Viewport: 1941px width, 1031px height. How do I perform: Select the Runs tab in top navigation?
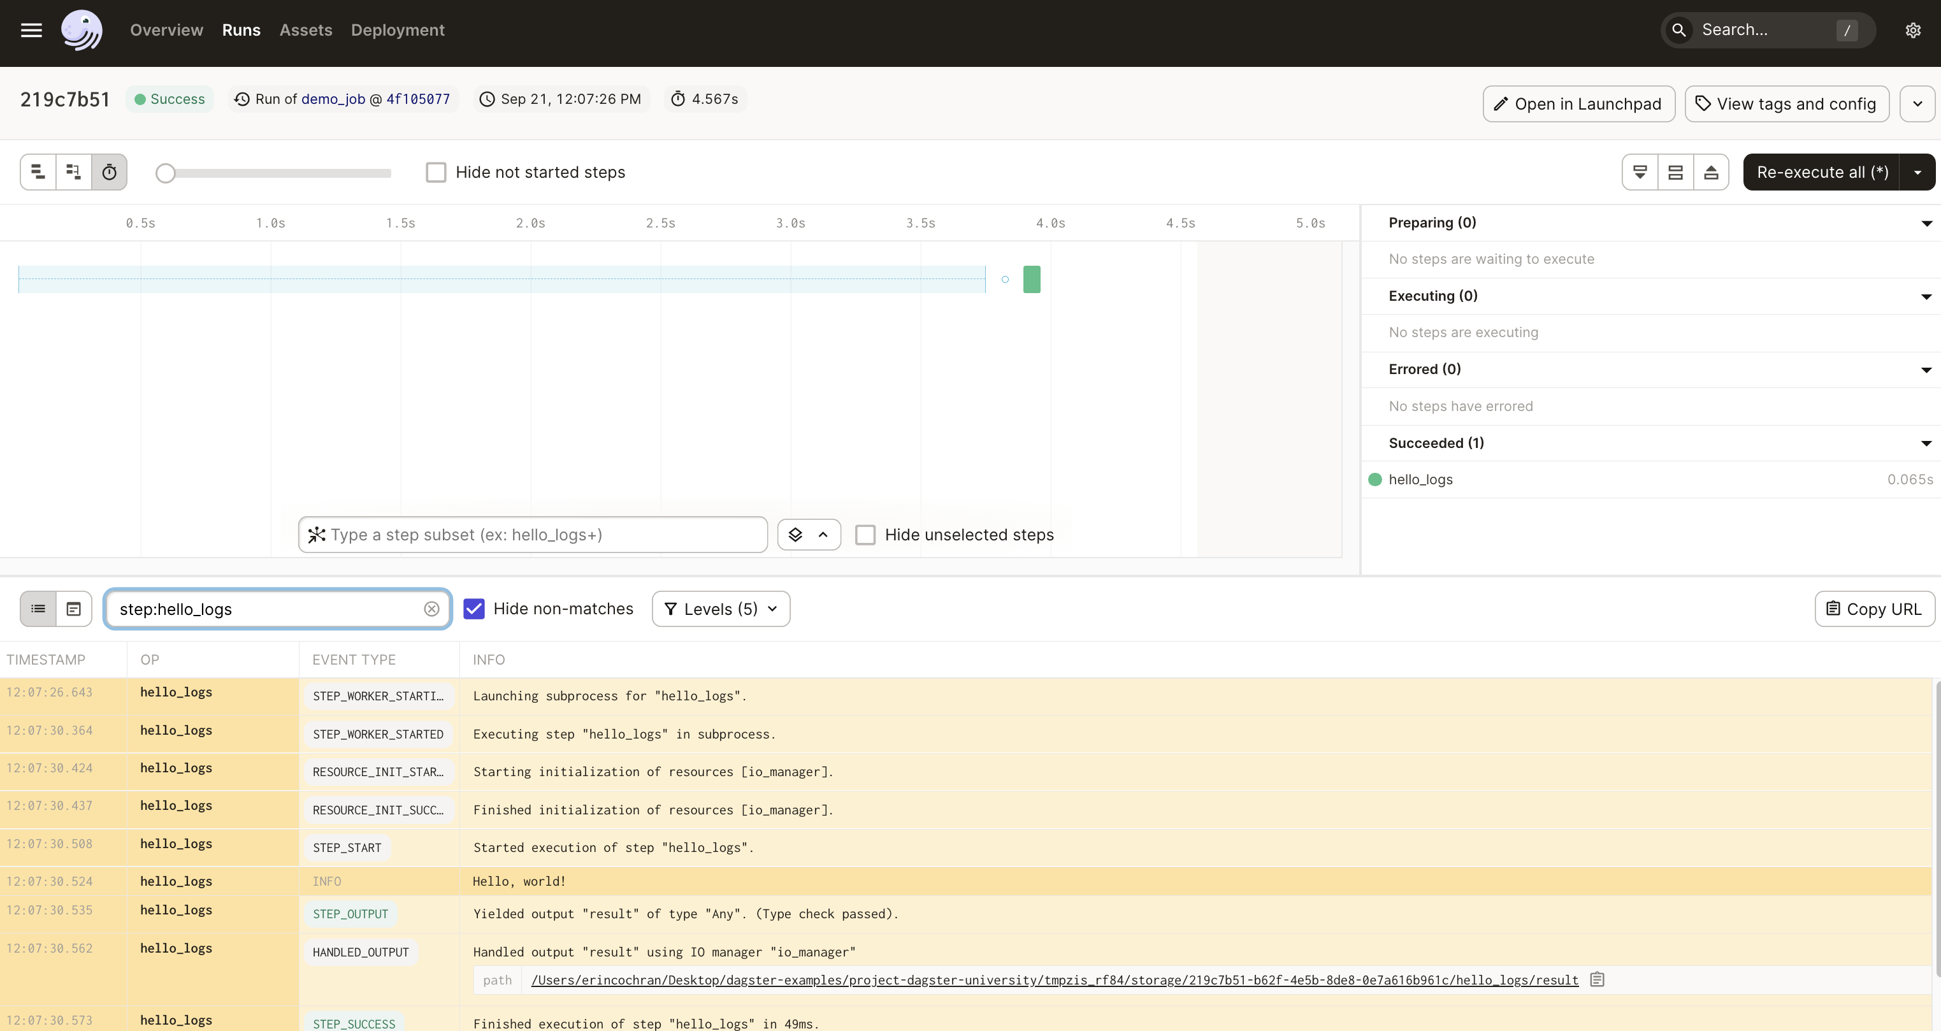click(240, 29)
